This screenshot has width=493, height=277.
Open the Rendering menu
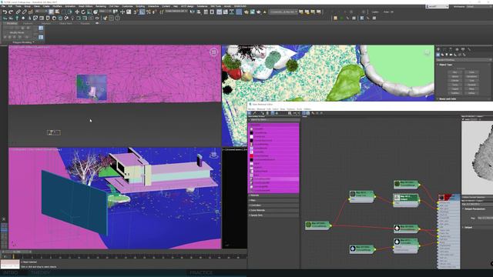coord(101,6)
